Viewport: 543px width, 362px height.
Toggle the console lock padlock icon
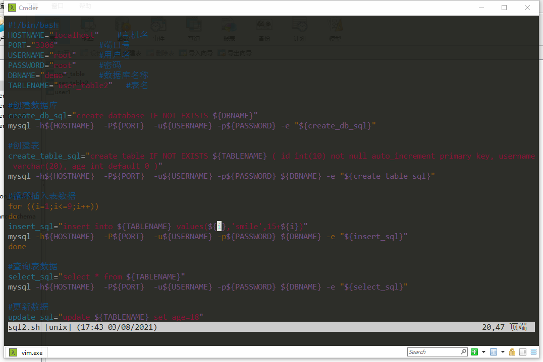(512, 351)
